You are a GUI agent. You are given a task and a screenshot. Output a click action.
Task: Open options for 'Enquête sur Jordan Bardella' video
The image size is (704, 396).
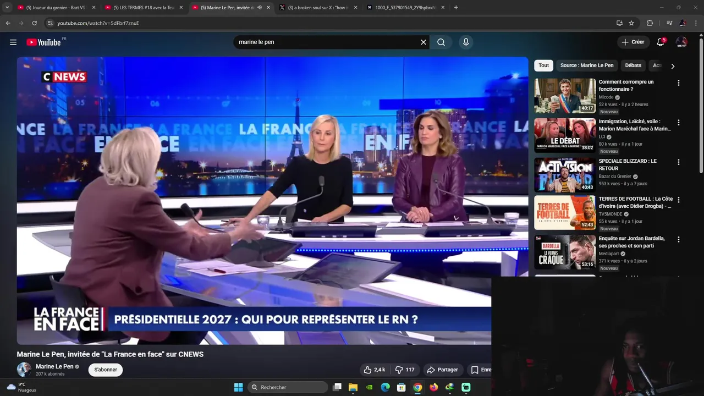click(678, 240)
